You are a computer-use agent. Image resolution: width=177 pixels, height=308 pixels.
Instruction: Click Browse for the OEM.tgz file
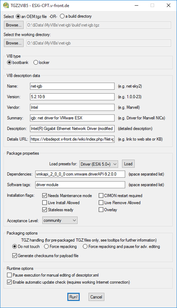click(x=13, y=25)
